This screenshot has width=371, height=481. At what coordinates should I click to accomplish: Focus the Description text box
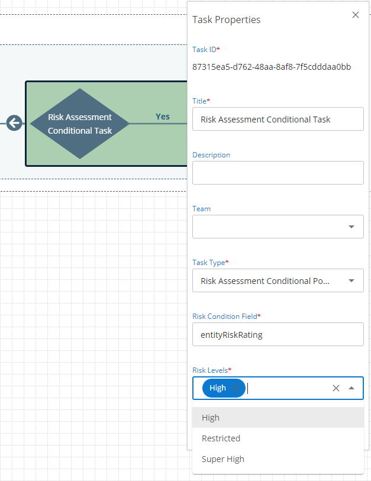click(x=278, y=173)
